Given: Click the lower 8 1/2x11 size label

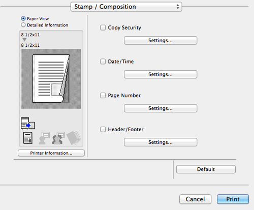Looking at the screenshot, I should click(30, 45).
